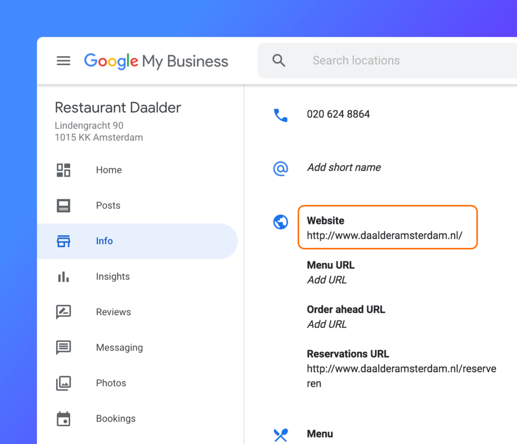Click the Bookings calendar icon

pos(63,419)
